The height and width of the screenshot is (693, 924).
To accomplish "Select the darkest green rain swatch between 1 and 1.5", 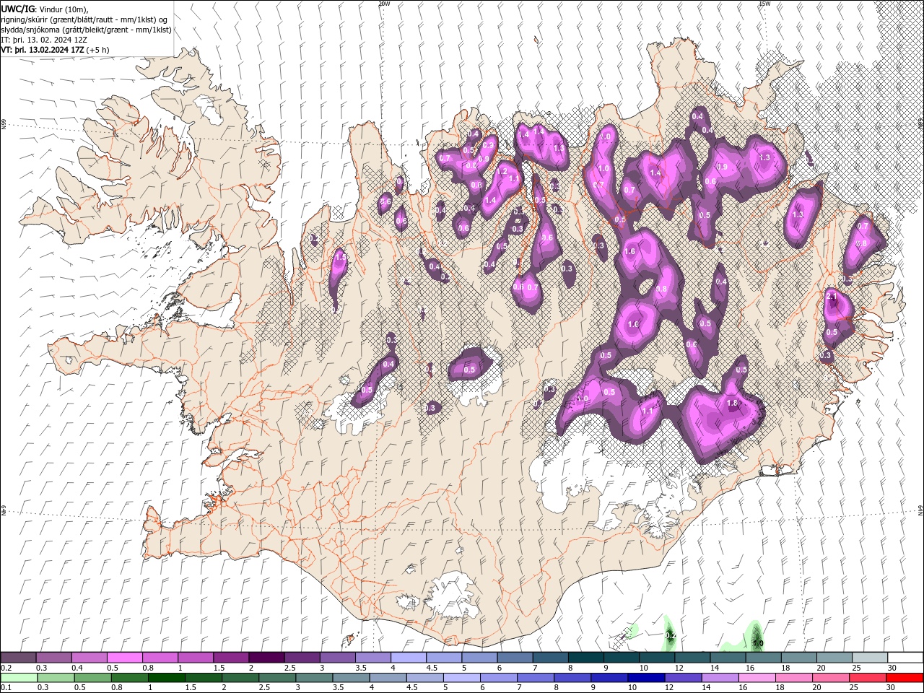I will point(166,678).
